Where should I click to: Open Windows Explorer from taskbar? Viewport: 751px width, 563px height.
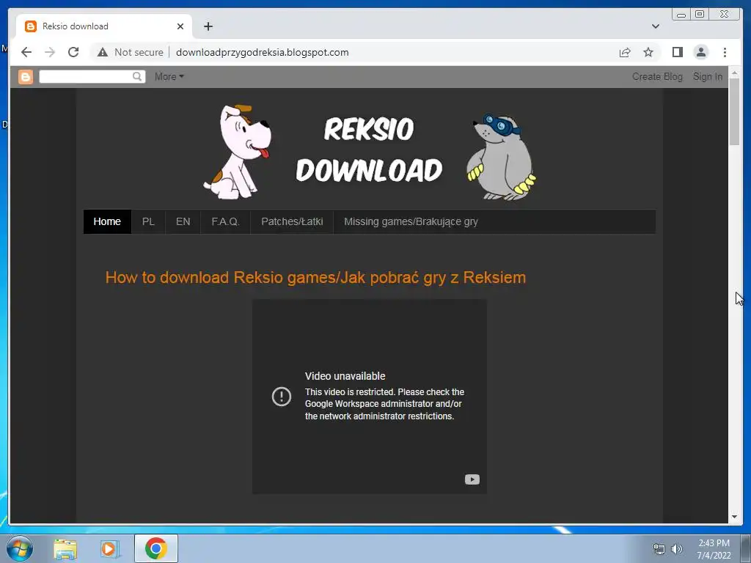(x=65, y=549)
